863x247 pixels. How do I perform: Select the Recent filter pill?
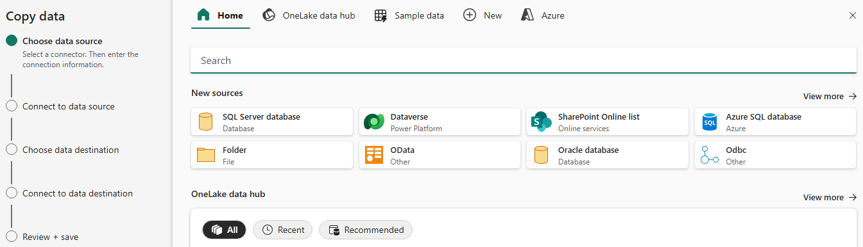coord(282,230)
